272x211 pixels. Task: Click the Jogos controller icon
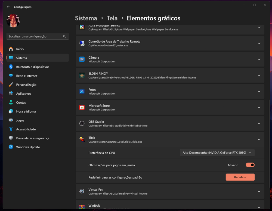(11, 120)
